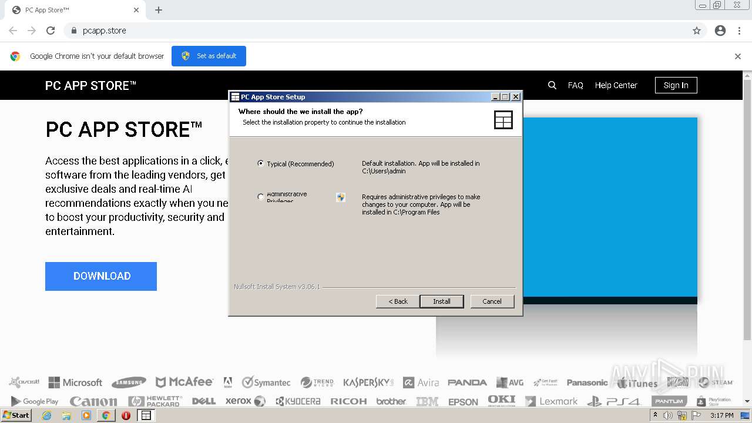Viewport: 752px width, 423px height.
Task: Show hidden system tray icons
Action: coord(655,415)
